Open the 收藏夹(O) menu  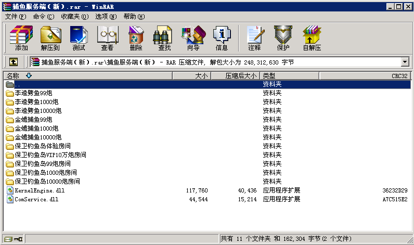coord(74,16)
